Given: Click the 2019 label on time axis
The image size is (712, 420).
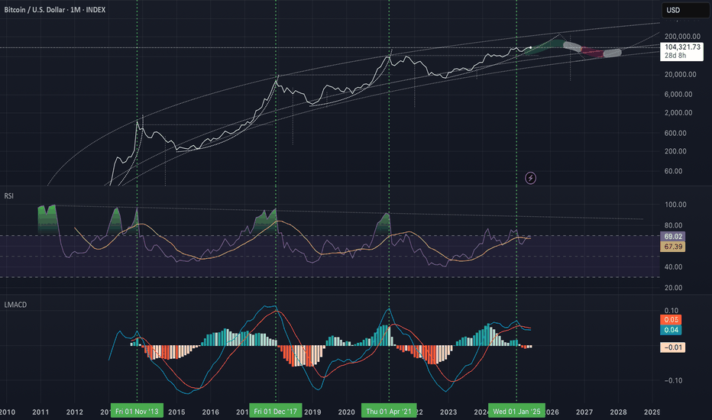Looking at the screenshot, I should pos(312,412).
